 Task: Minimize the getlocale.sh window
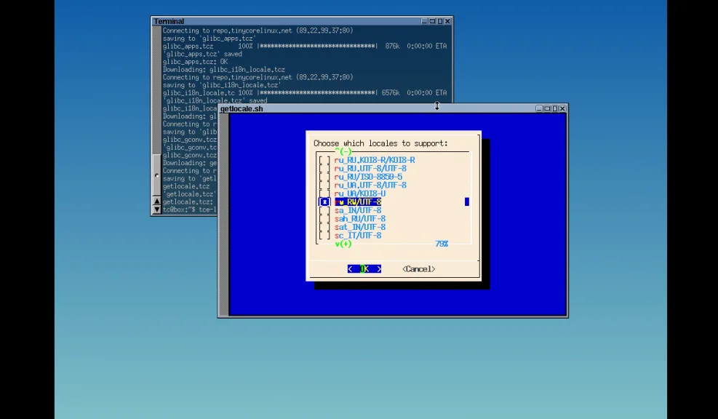[540, 108]
